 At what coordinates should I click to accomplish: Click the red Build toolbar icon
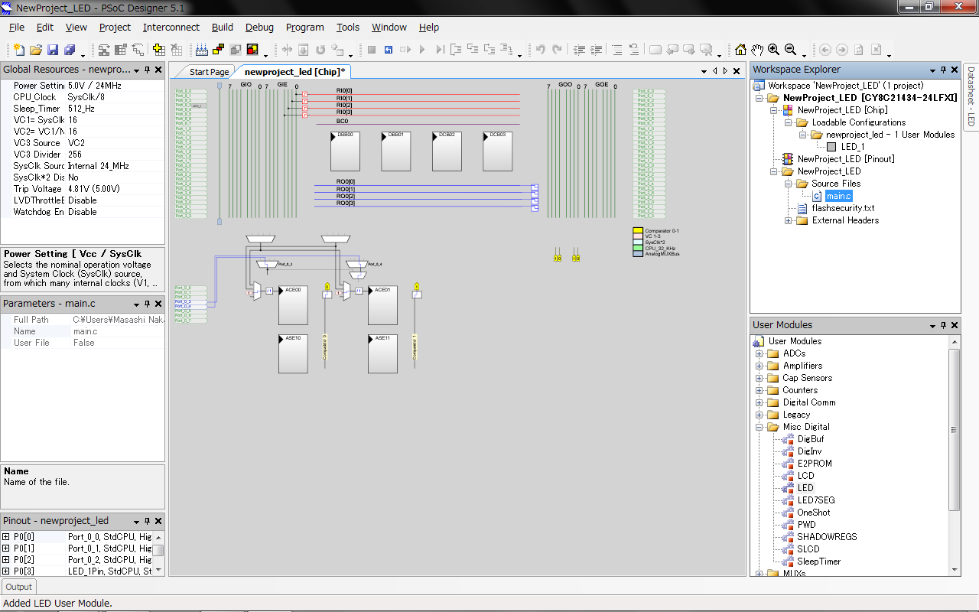(x=252, y=50)
